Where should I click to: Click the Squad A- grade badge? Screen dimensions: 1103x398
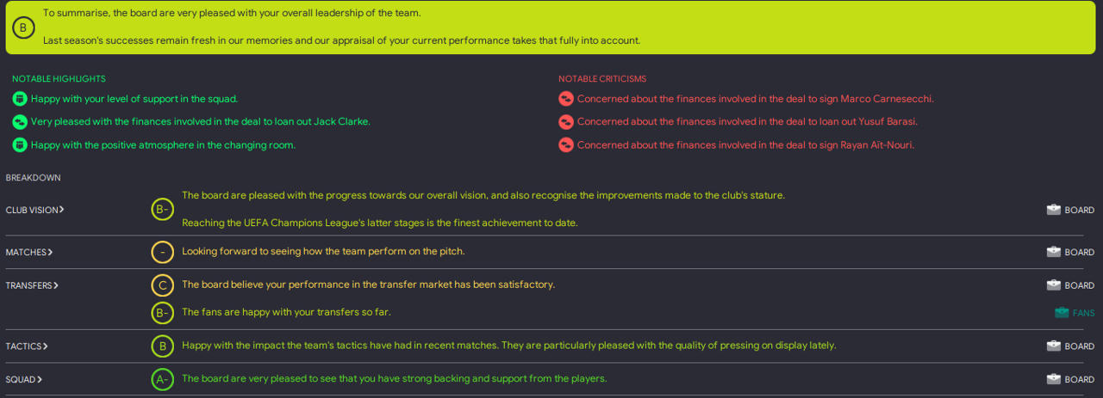[x=162, y=379]
